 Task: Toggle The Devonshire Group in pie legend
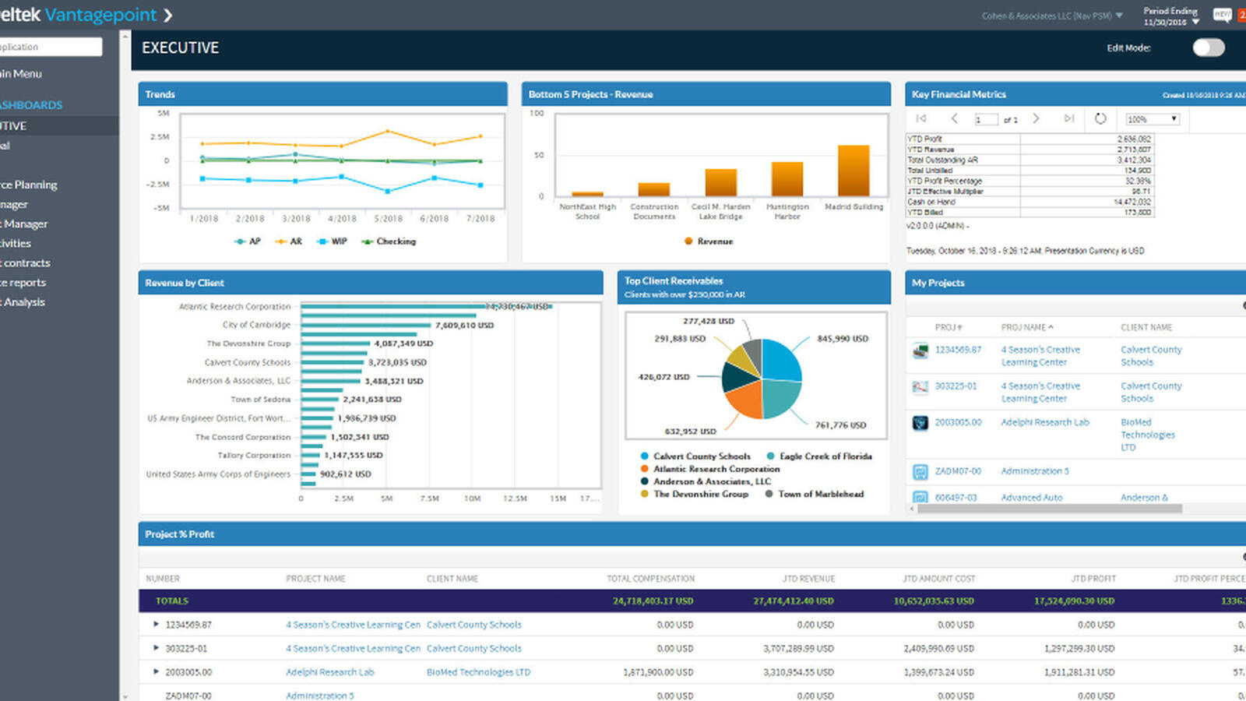[694, 494]
